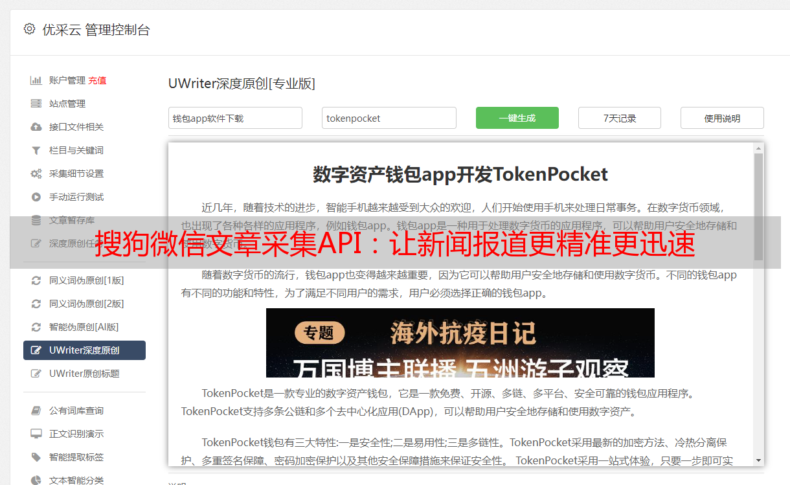Click the refresh icon for 智能伪原创[AI版]
This screenshot has width=790, height=485.
click(36, 327)
